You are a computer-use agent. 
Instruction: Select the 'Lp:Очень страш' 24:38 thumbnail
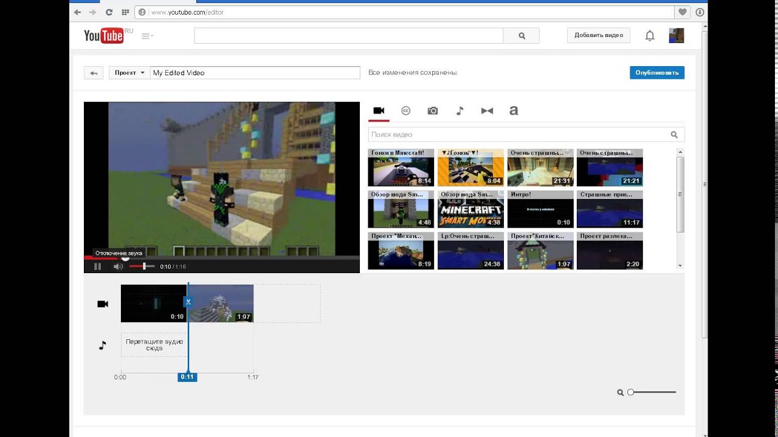470,251
